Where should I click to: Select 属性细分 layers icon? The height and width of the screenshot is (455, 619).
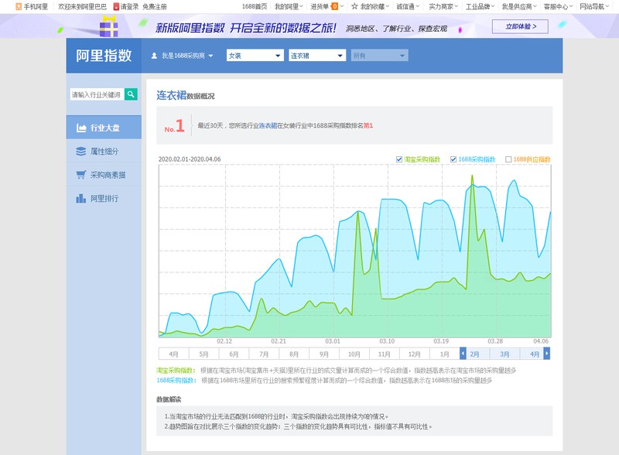click(81, 151)
